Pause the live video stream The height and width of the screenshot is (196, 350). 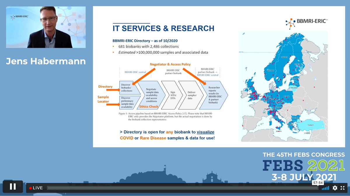pos(13,187)
